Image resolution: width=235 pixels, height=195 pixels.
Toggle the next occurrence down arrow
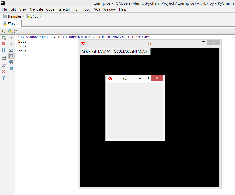[11, 44]
